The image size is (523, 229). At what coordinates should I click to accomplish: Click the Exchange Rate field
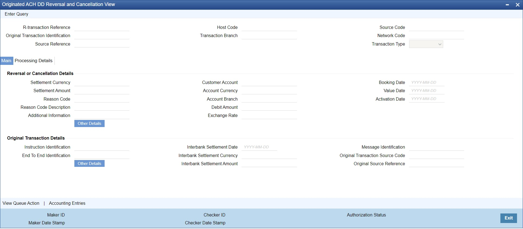coord(269,116)
